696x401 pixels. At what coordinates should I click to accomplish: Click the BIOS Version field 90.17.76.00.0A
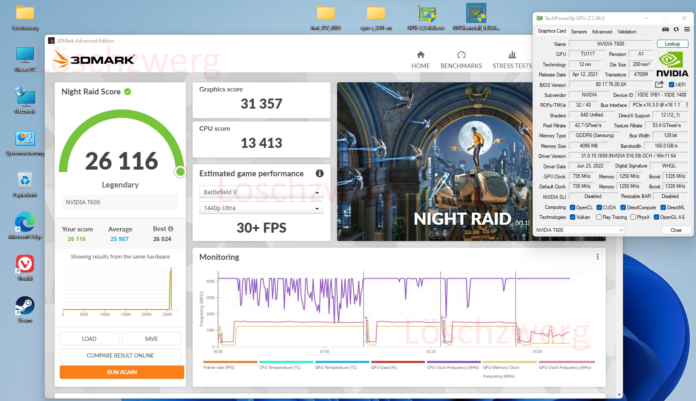tap(610, 84)
